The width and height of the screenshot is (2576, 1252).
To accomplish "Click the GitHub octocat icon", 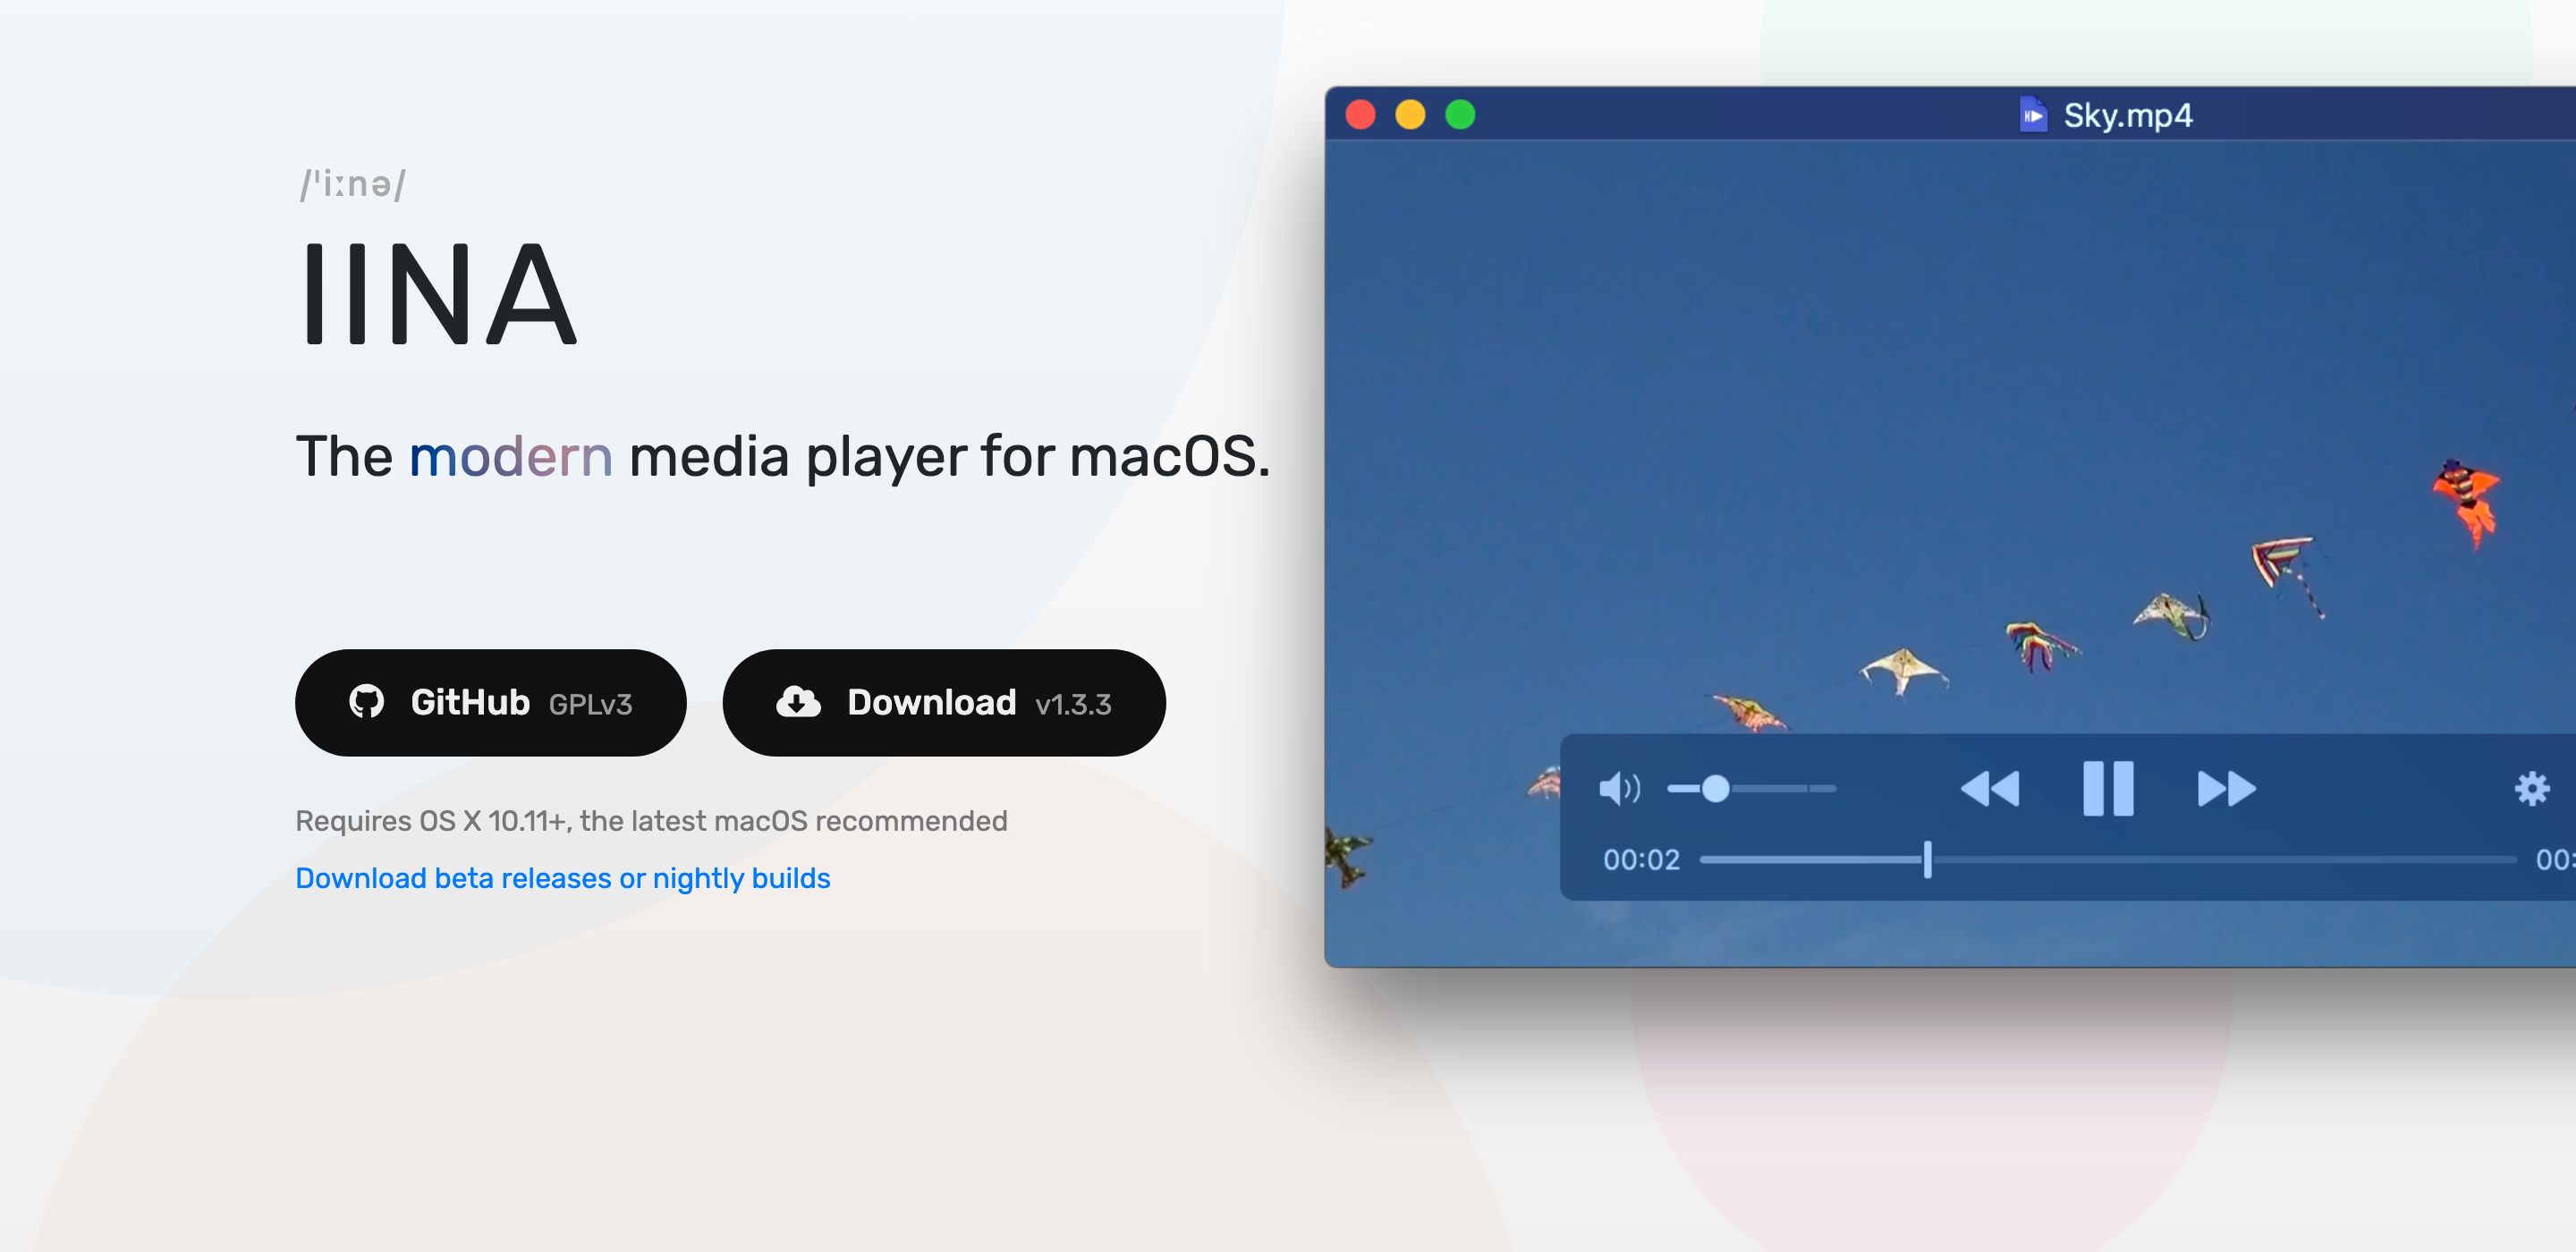I will 366,702.
